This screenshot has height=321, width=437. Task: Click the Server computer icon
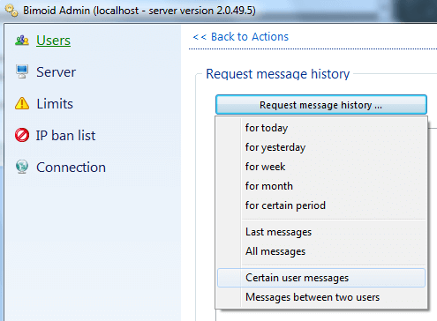pyautogui.click(x=22, y=71)
